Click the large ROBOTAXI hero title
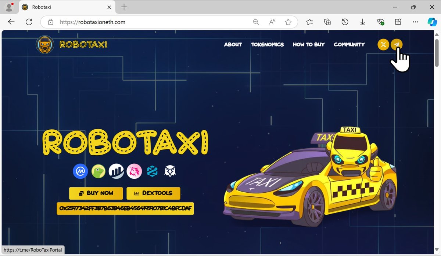Image resolution: width=441 pixels, height=256 pixels. click(x=126, y=142)
